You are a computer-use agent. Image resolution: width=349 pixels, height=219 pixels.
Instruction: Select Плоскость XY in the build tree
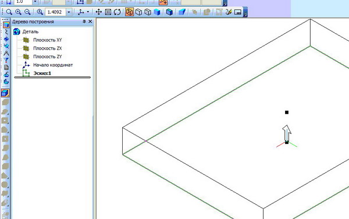point(48,40)
